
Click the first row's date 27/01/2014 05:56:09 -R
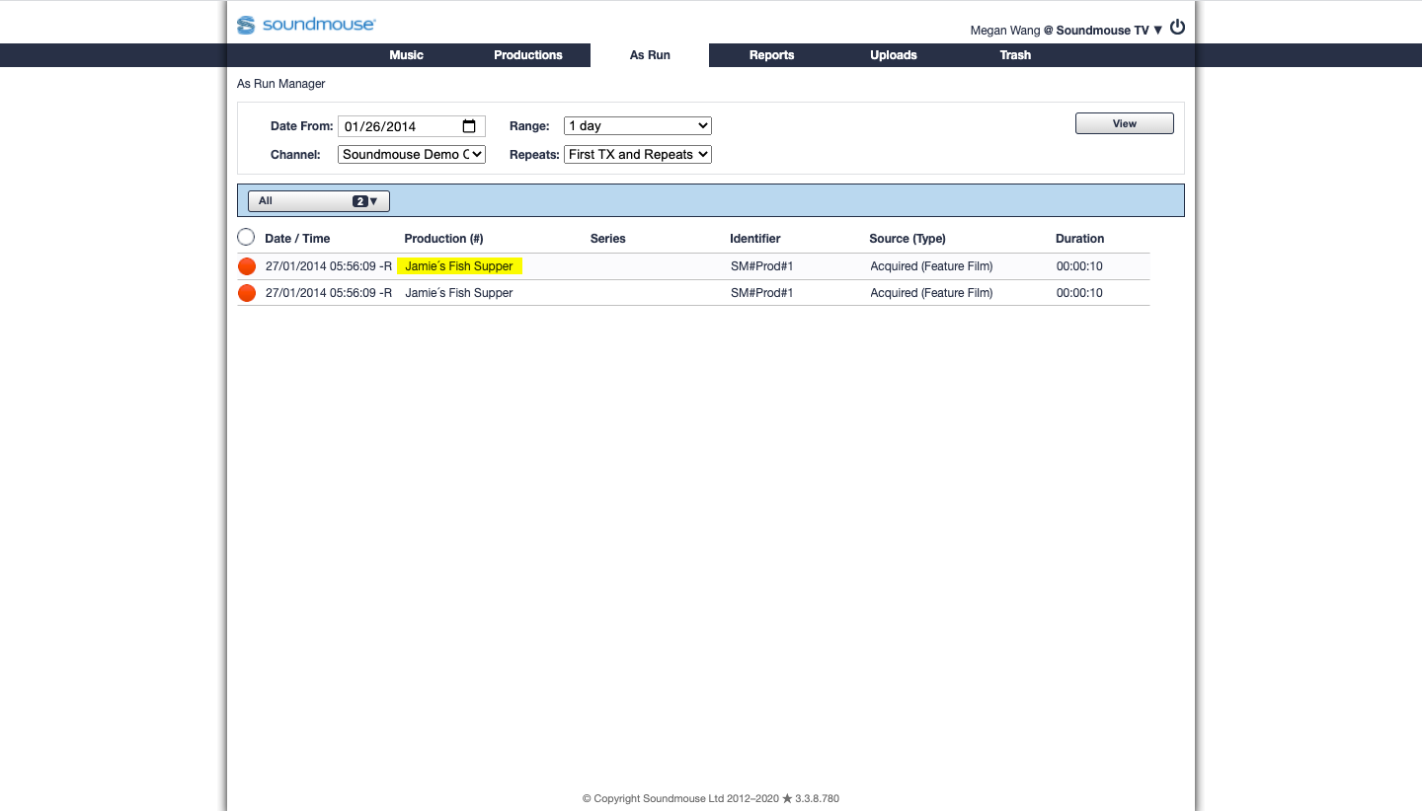tap(329, 266)
